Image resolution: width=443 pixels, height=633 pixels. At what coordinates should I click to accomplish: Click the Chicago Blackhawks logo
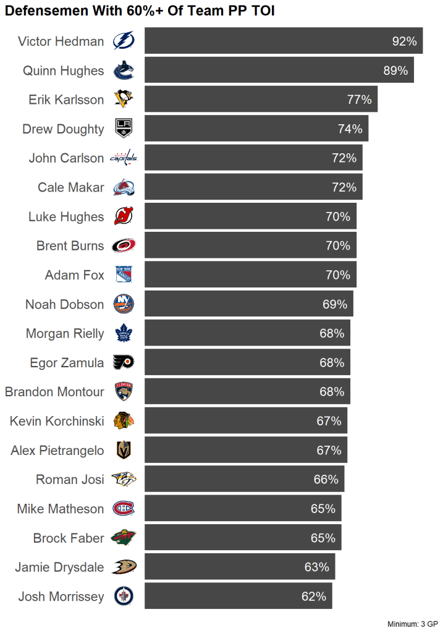tap(124, 421)
